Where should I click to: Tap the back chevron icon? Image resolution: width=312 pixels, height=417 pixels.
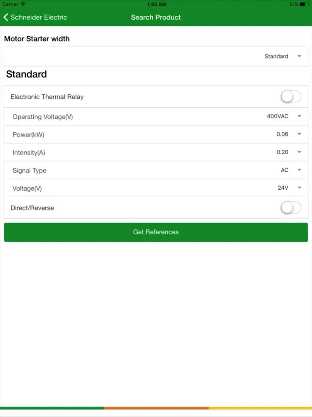[6, 17]
